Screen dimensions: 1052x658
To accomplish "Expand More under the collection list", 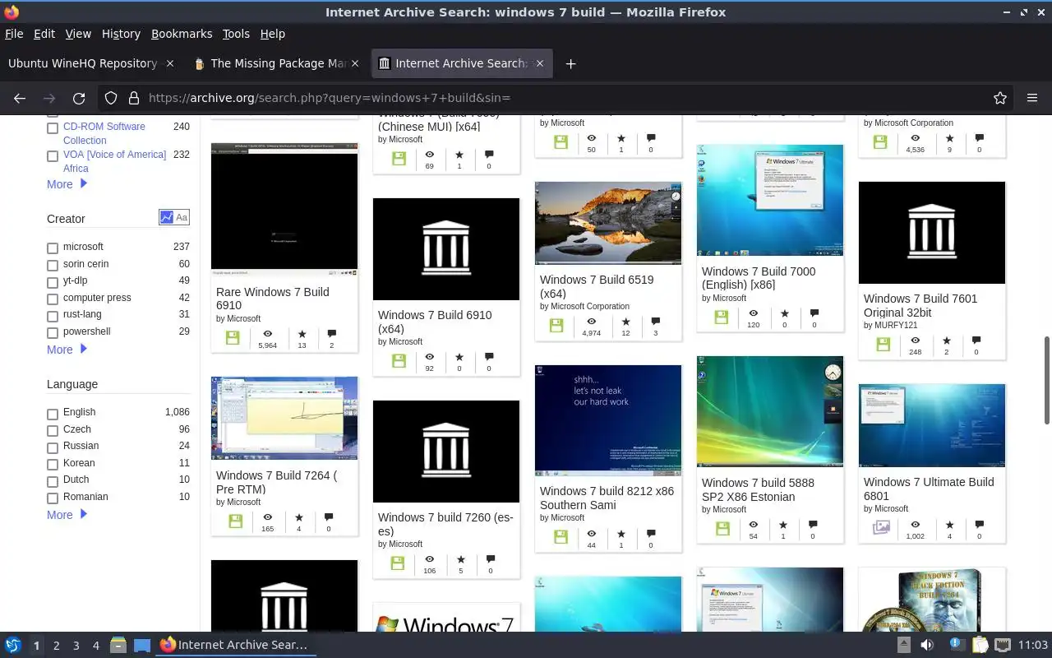I will [x=67, y=184].
